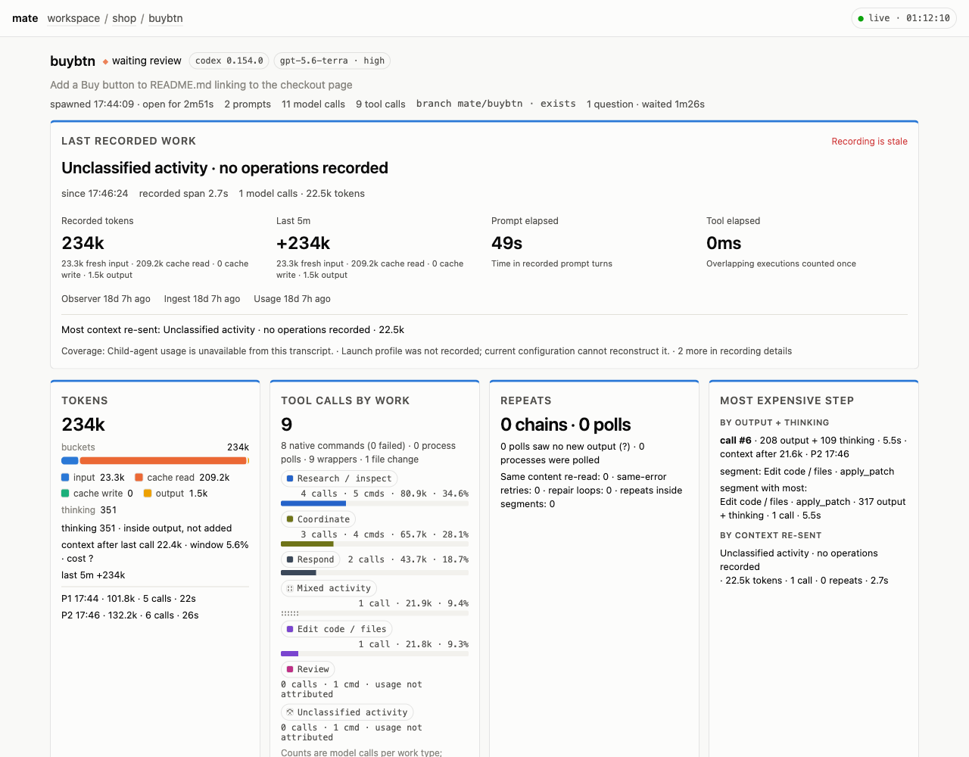Select the Mixed activity work chip
The image size is (969, 757).
tap(329, 588)
